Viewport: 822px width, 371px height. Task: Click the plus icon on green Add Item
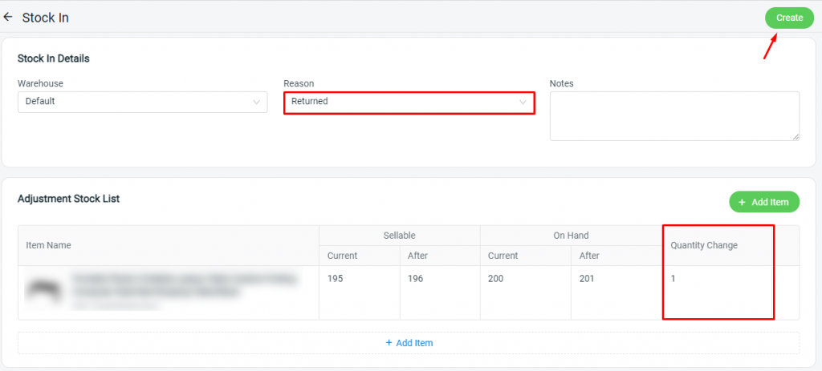click(742, 202)
